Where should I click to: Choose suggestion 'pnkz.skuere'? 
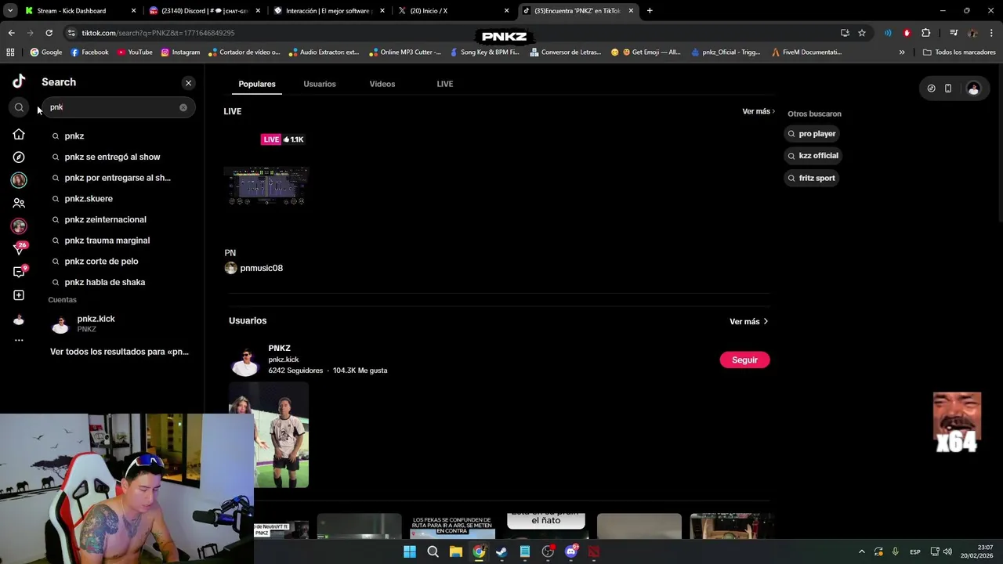click(x=89, y=198)
